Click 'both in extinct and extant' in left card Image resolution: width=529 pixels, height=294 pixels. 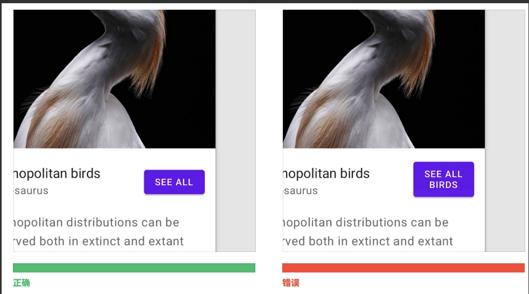tap(112, 241)
